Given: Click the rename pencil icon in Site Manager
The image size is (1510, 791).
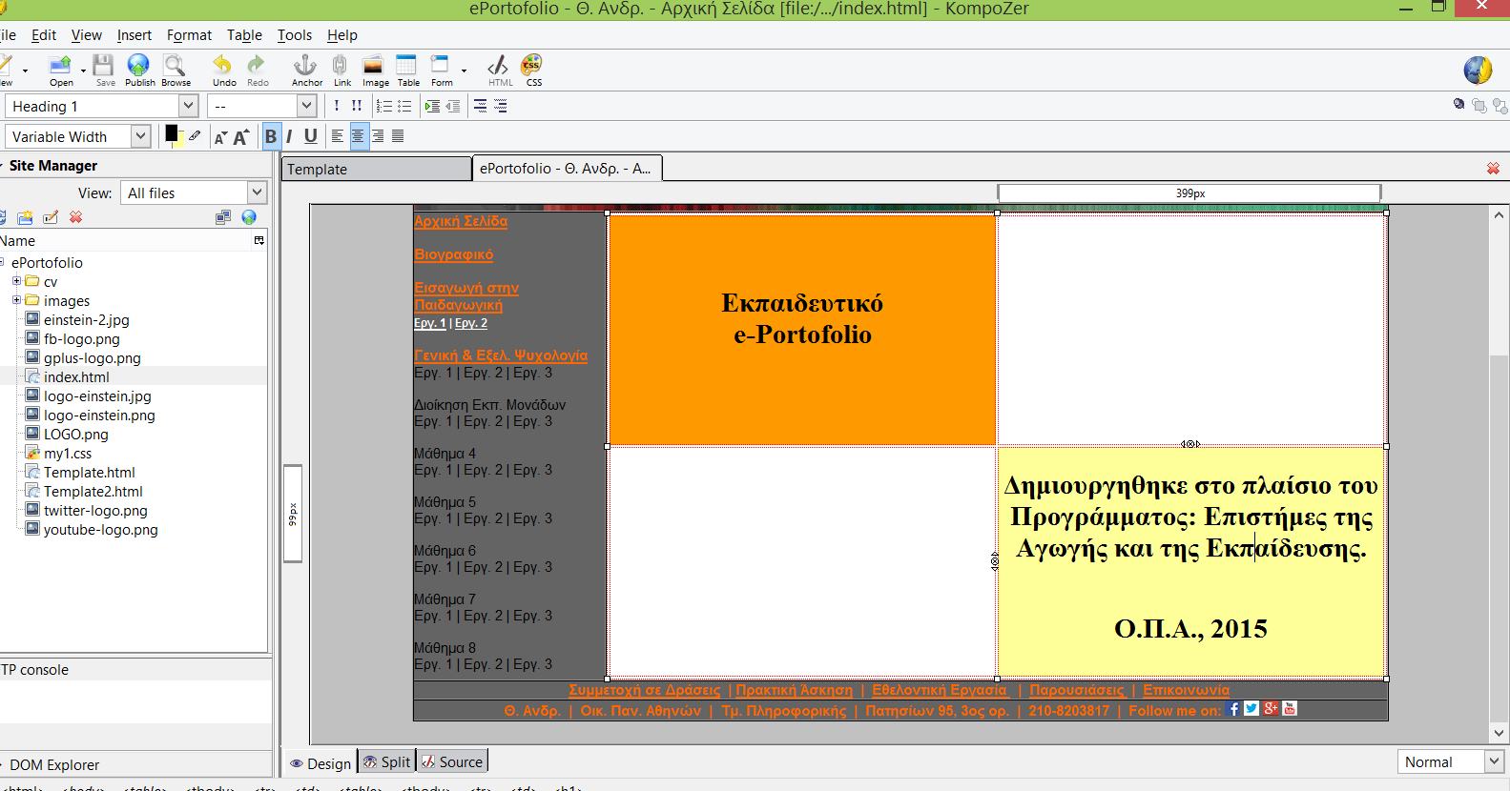Looking at the screenshot, I should pos(51,217).
